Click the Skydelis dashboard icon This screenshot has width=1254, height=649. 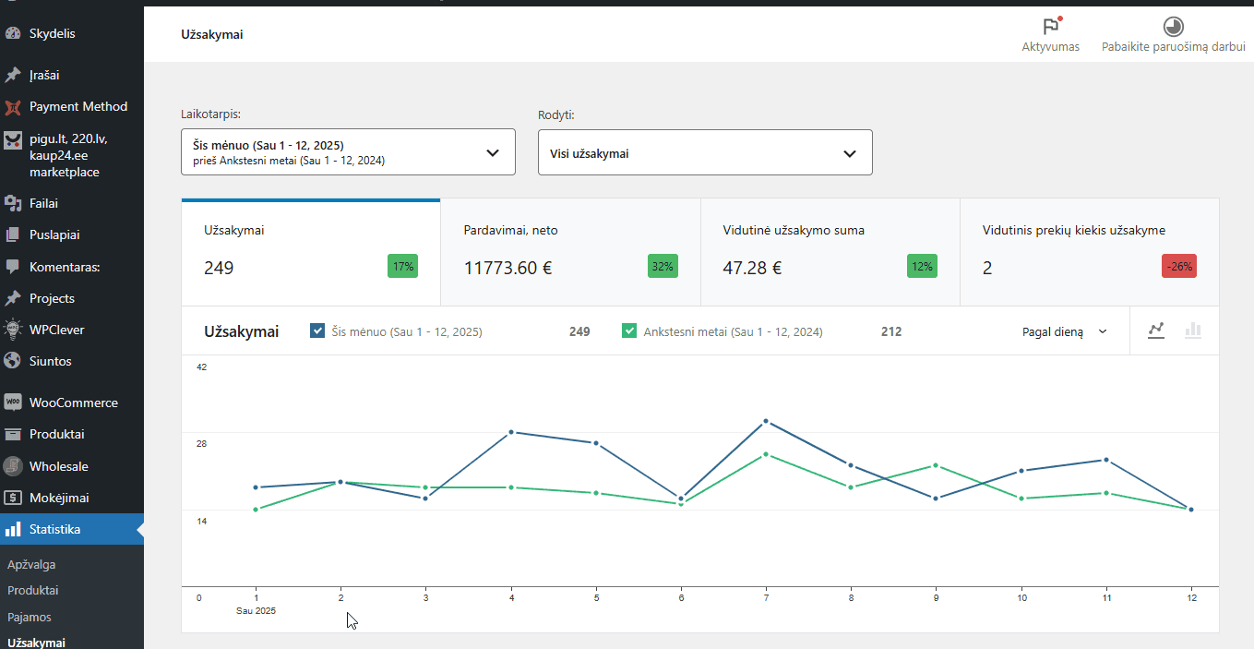click(x=13, y=34)
